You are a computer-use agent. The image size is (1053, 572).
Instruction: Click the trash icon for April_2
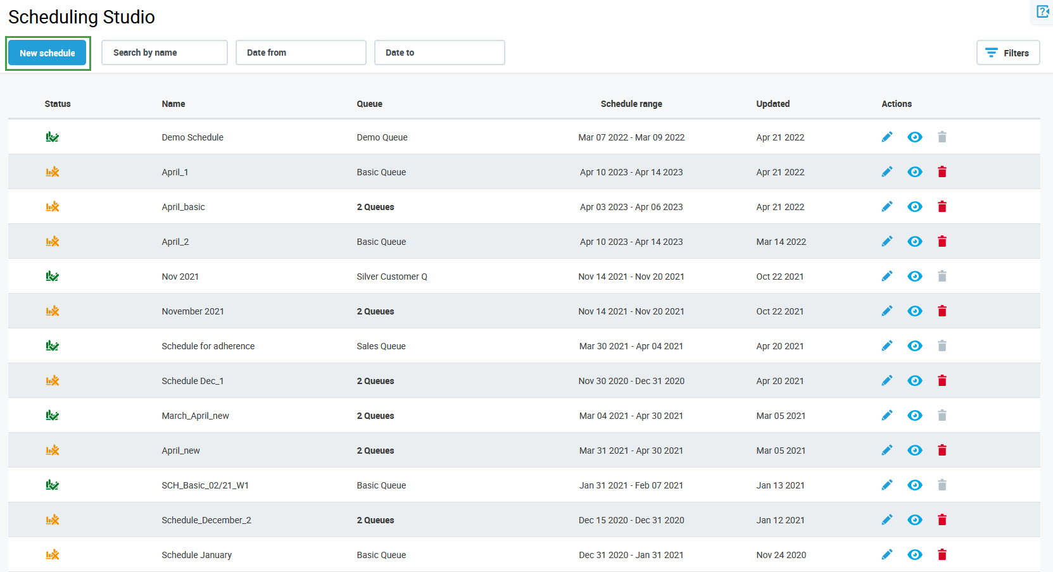[x=942, y=242]
